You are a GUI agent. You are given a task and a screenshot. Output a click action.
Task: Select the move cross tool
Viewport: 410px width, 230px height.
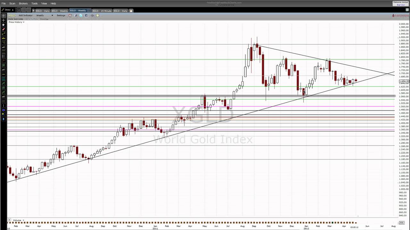coord(4,20)
